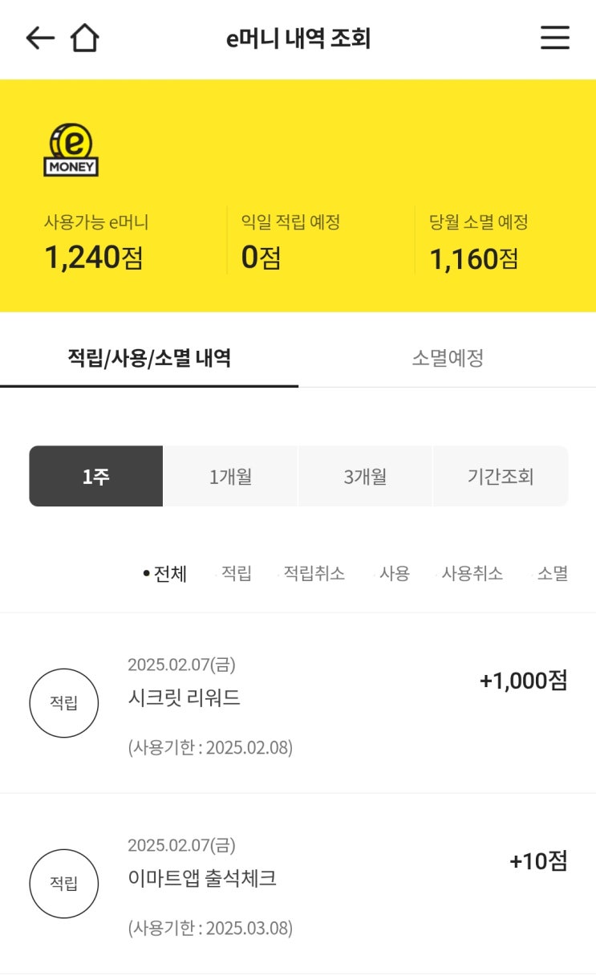
Task: Go to home via house icon
Action: pos(84,38)
